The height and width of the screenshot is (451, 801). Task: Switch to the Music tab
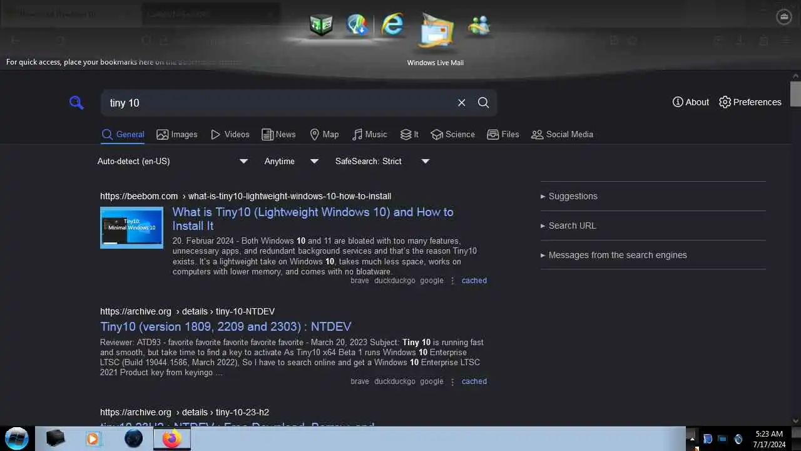point(369,134)
